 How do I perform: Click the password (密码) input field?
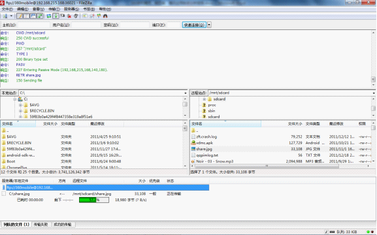point(135,25)
